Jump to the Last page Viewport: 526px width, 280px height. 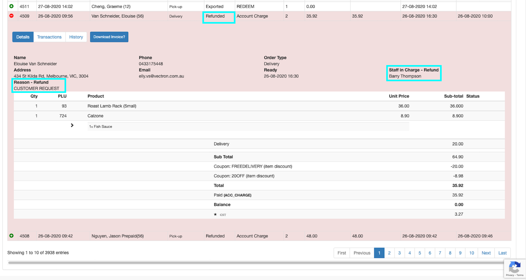(502, 253)
